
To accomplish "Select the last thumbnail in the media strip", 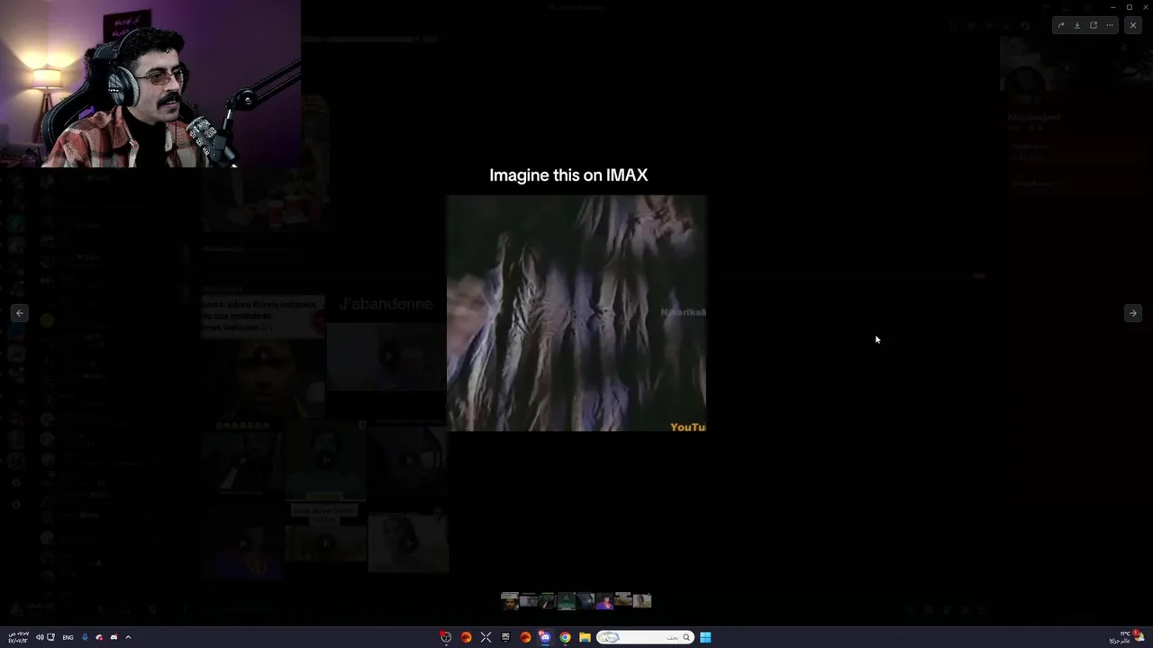I will (642, 601).
